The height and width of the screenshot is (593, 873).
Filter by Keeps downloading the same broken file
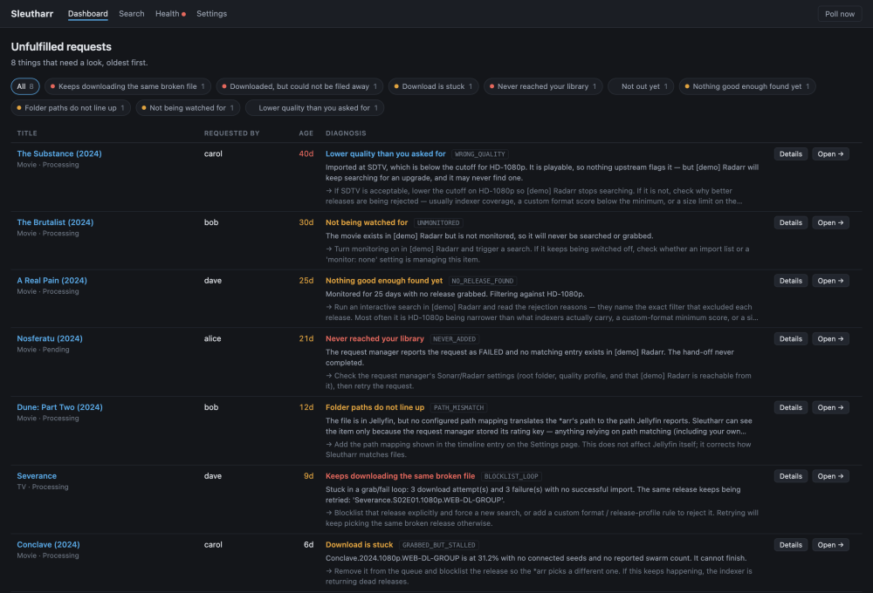coord(127,86)
